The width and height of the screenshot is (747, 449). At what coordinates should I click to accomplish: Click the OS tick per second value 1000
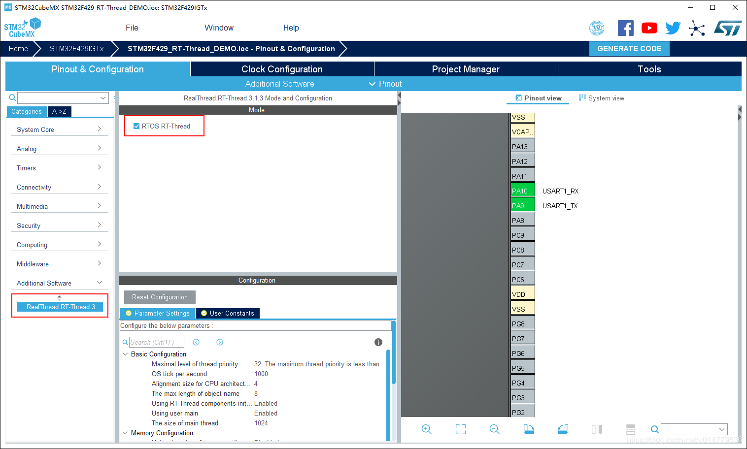261,374
